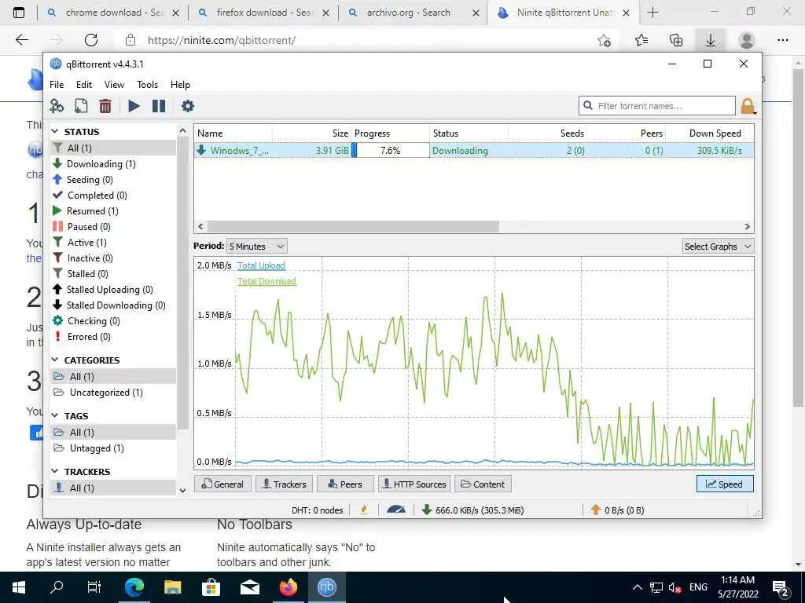Click the 7.6% progress bar
Screen dimensions: 805x603
pos(390,150)
